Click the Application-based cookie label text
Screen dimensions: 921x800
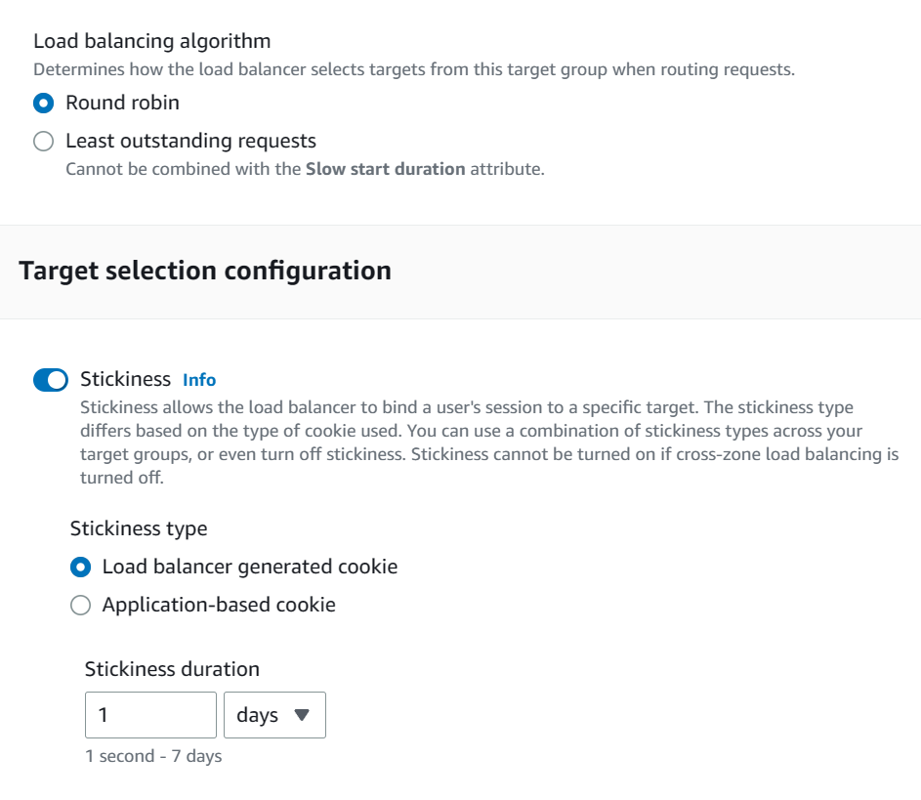click(219, 606)
